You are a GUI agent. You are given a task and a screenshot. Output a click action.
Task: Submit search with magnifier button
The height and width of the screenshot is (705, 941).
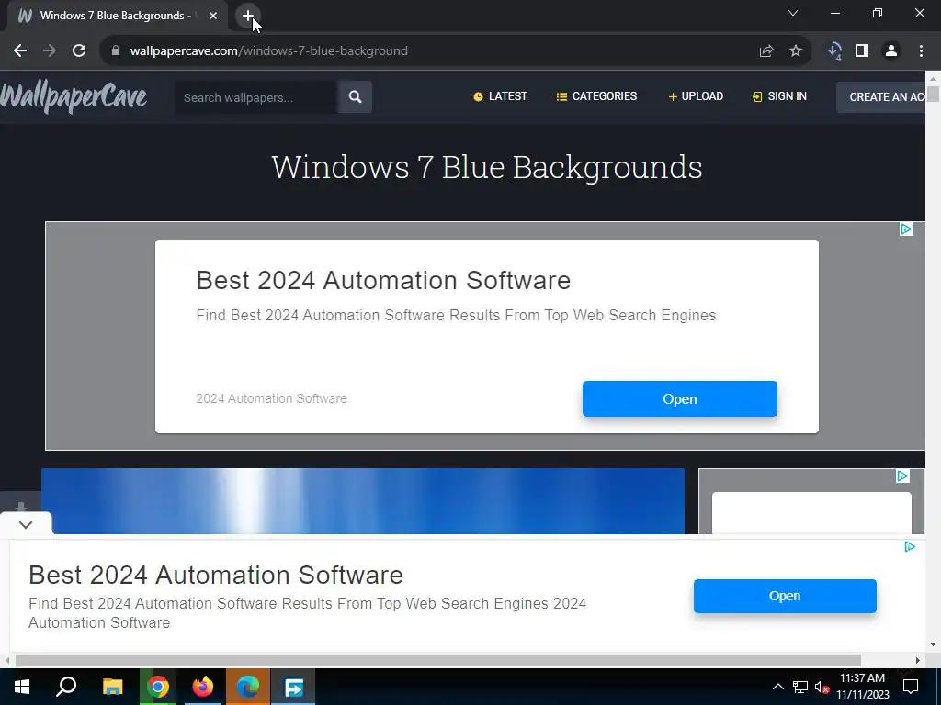[x=355, y=97]
